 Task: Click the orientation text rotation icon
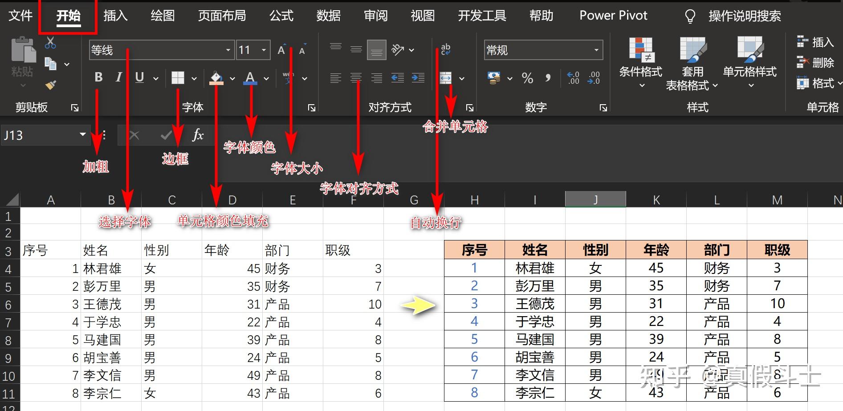(397, 49)
